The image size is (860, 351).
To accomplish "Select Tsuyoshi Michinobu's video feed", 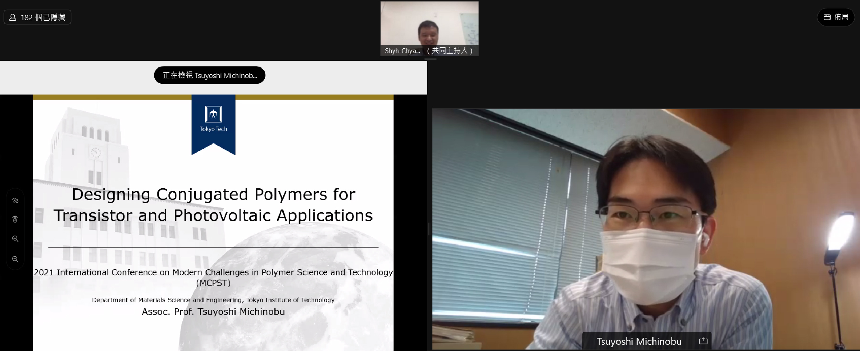I will click(646, 229).
